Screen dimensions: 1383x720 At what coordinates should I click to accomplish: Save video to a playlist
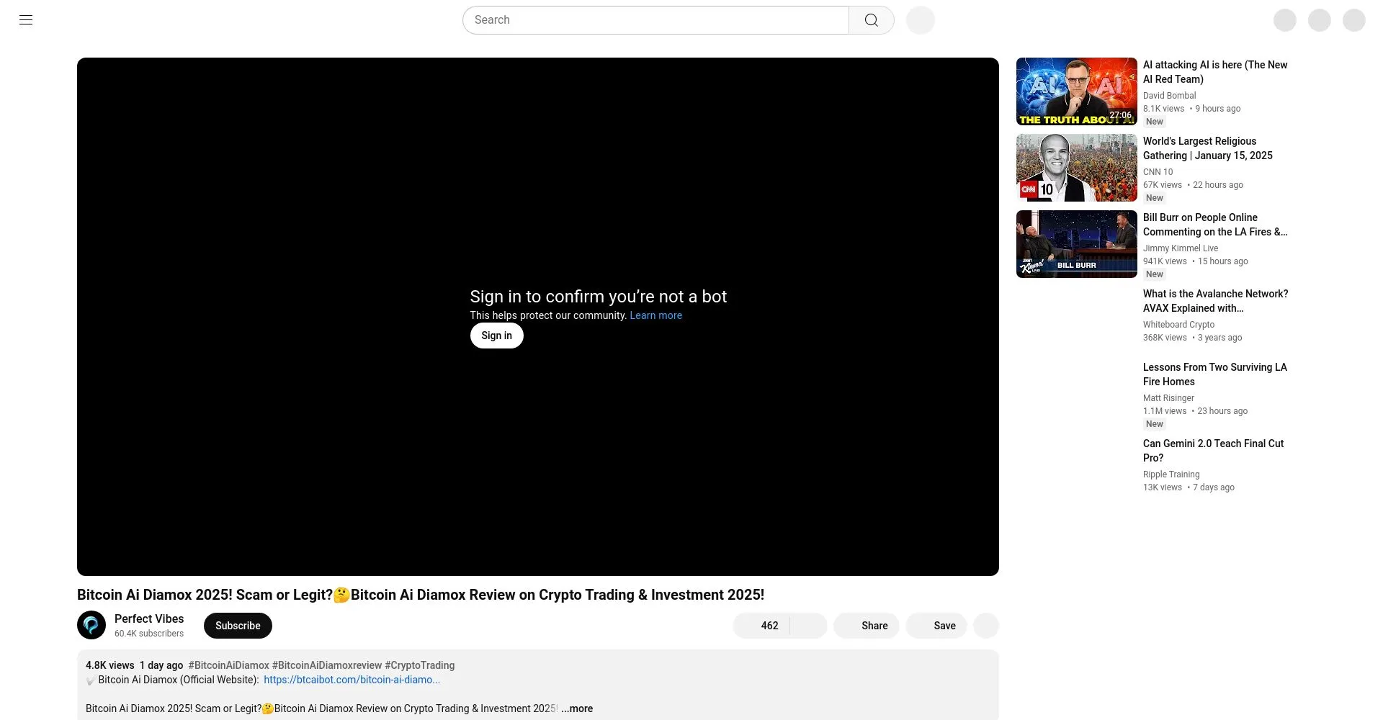point(936,626)
